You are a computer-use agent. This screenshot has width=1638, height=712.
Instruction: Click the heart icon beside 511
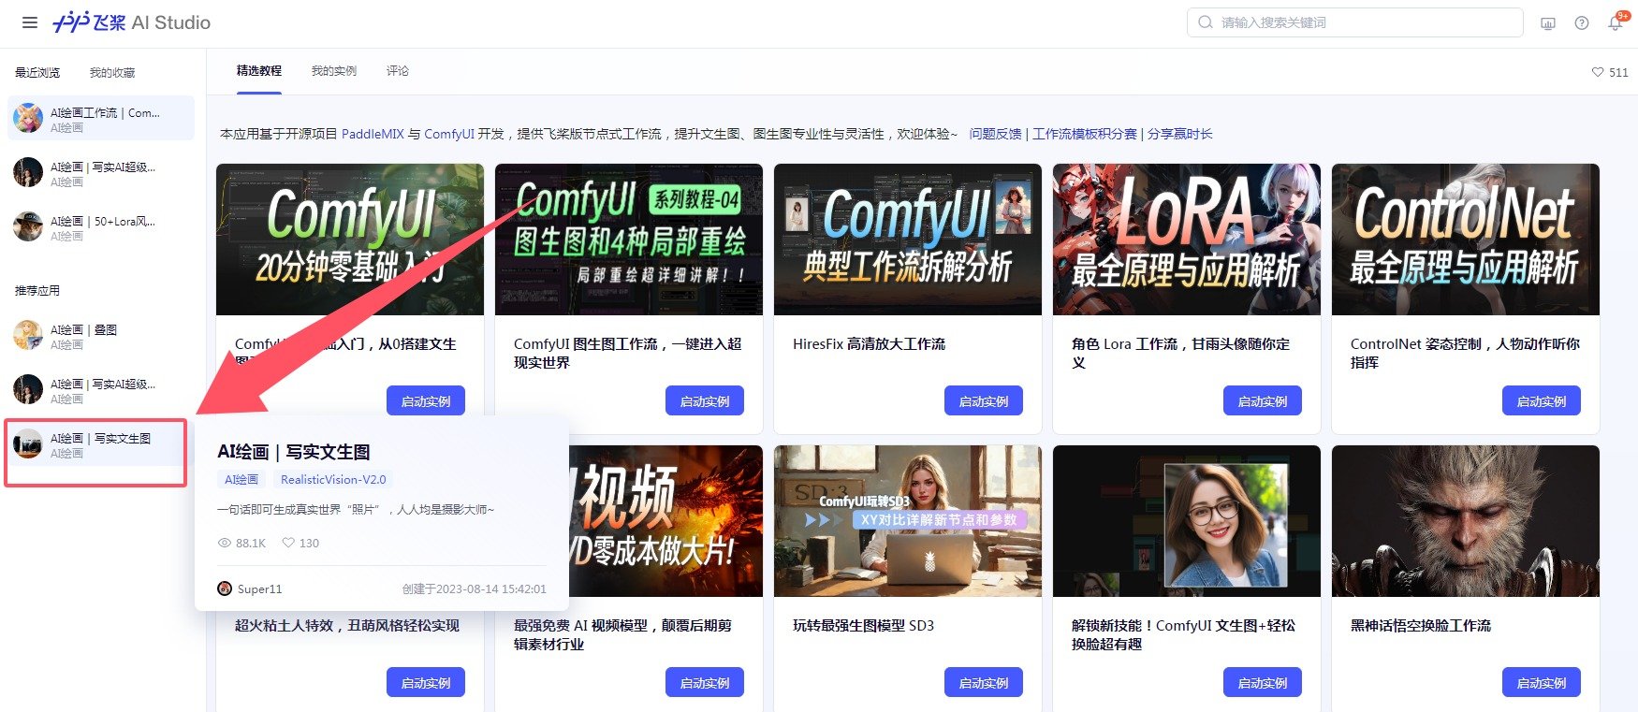click(1598, 72)
